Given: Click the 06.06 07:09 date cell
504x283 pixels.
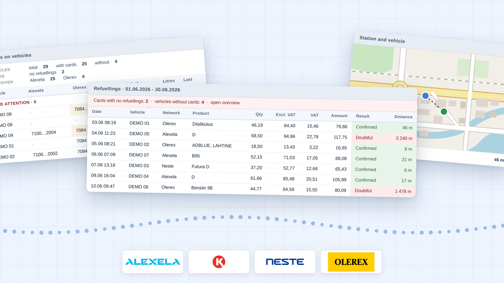Looking at the screenshot, I should (x=103, y=154).
